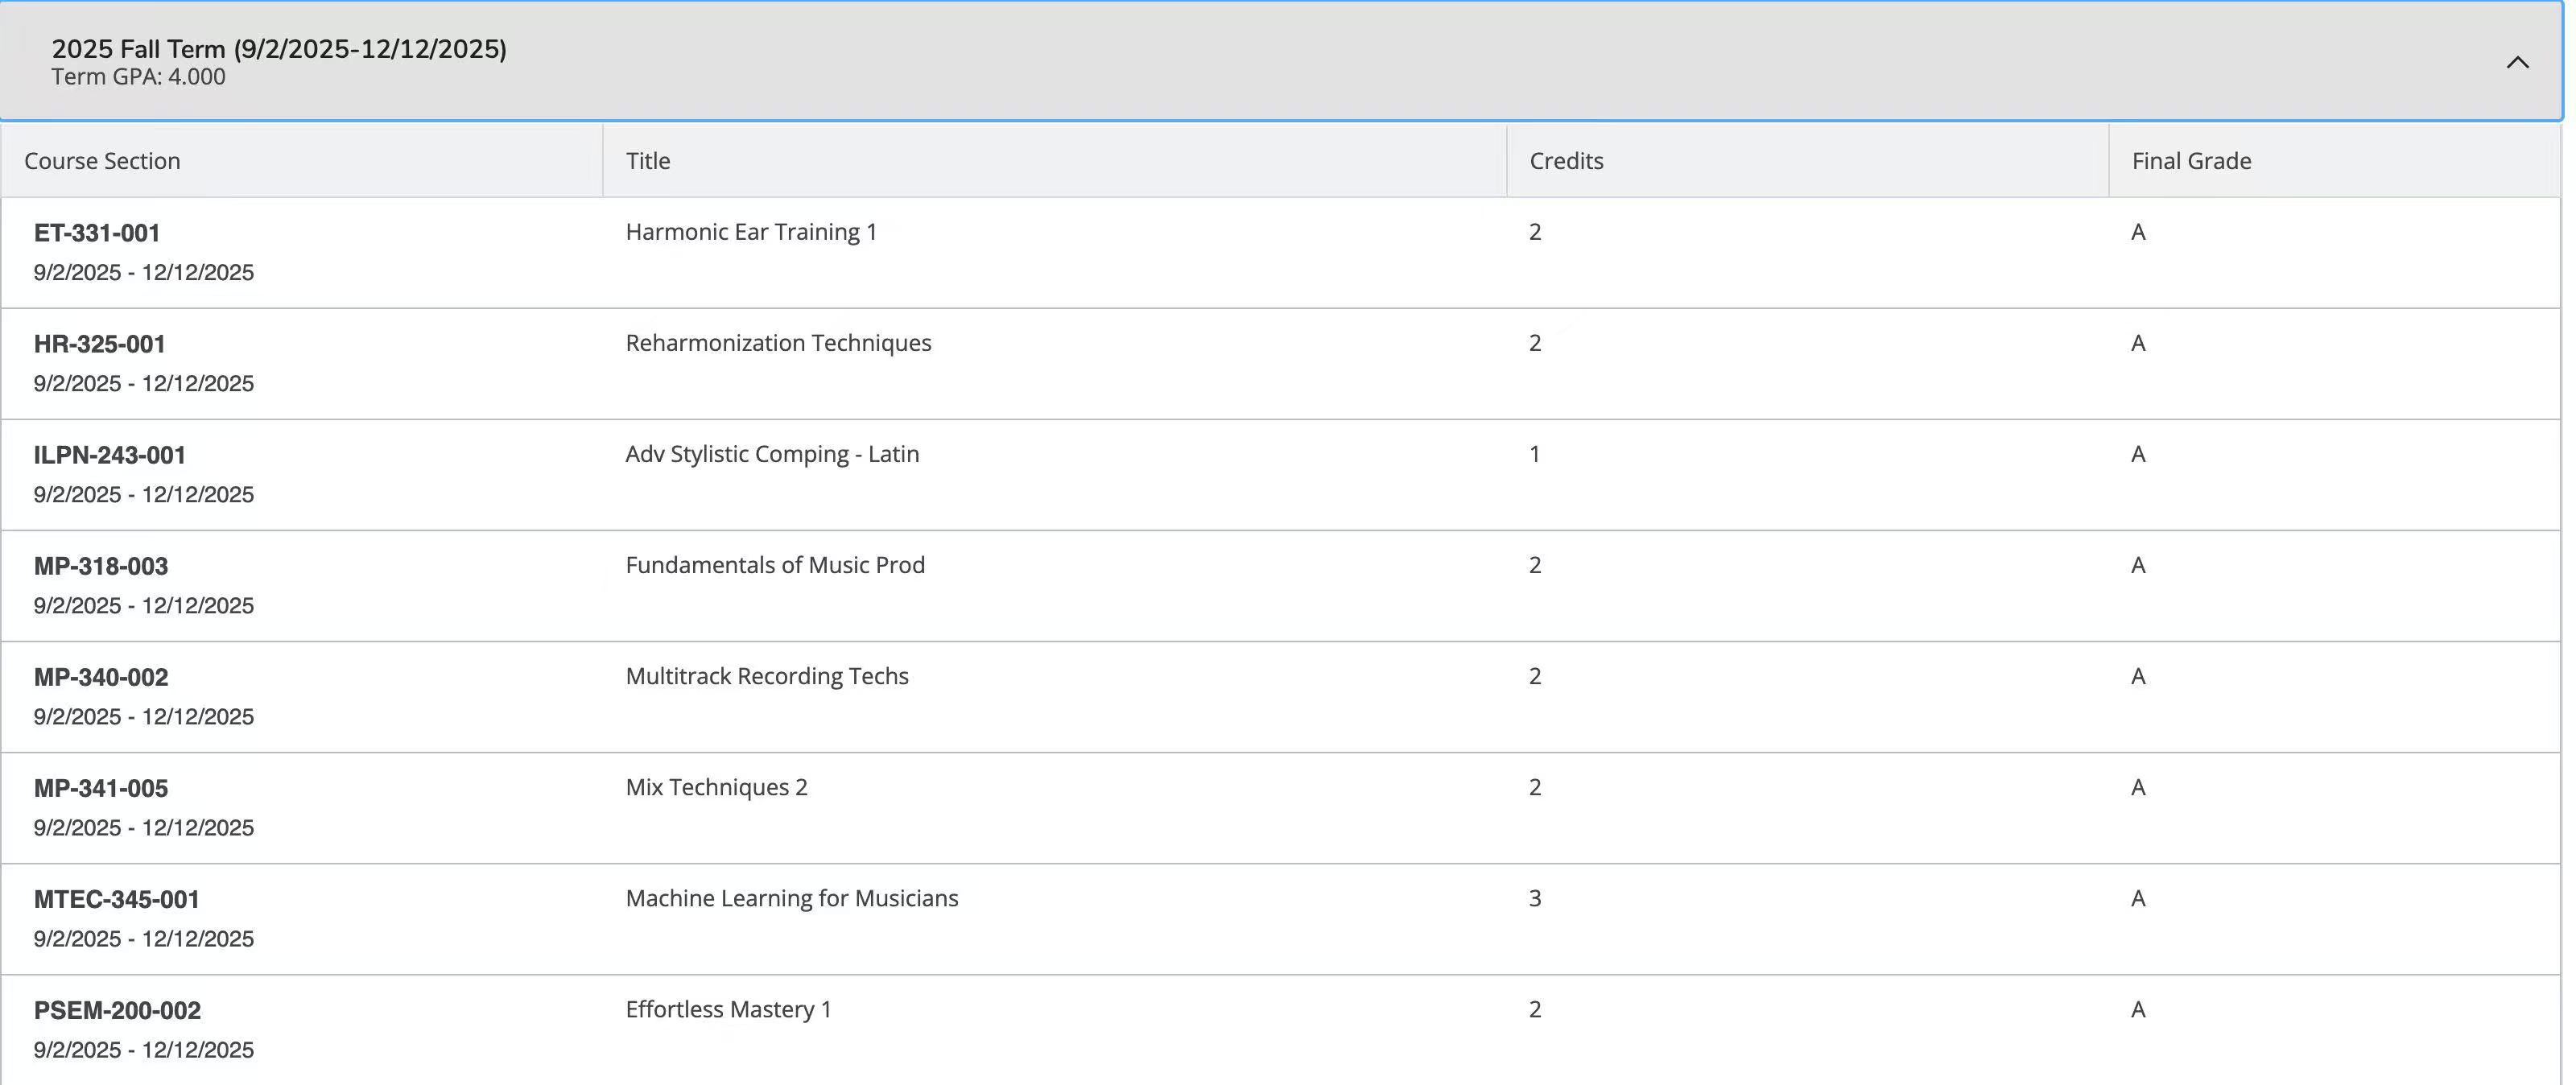
Task: Click the Term GPA: 4.000 text
Action: click(x=138, y=77)
